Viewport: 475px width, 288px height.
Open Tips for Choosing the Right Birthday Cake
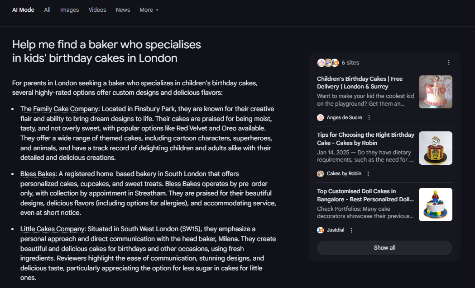click(x=365, y=139)
